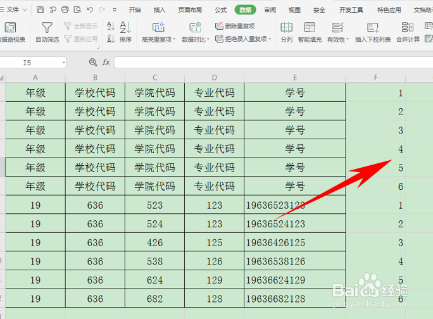Switch to the 插入 tab

[x=160, y=10]
